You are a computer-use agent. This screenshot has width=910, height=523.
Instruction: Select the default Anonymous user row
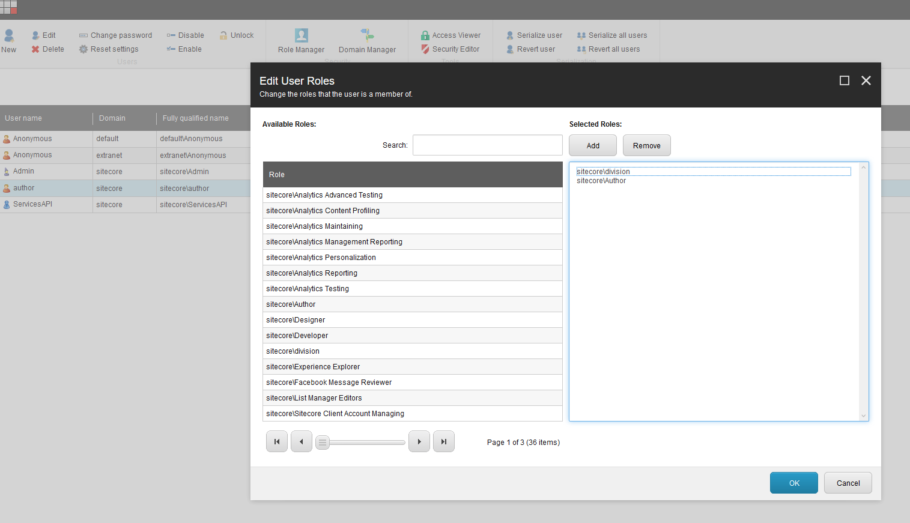coord(125,139)
